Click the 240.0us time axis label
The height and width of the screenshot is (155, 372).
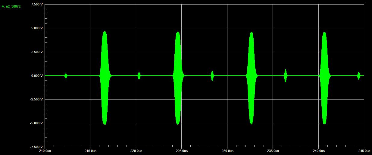tap(318, 151)
